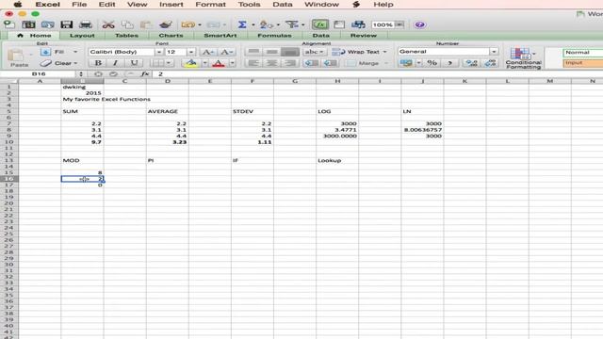Click the formula bar input showing 2
This screenshot has width=603, height=339.
tap(377, 73)
